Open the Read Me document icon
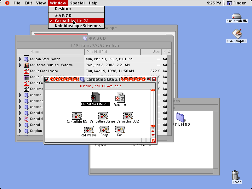Image resolution: width=252 pixels, height=189 pixels. pos(120,98)
